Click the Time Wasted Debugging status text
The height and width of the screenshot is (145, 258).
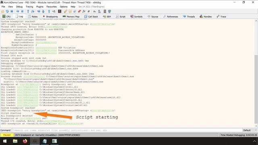coord(239,135)
